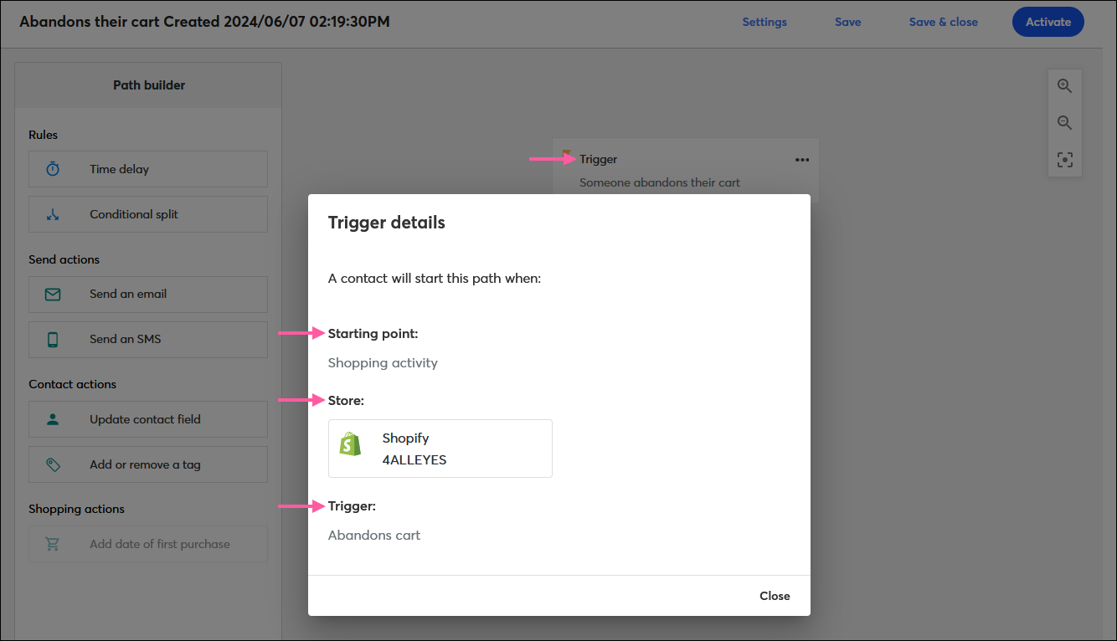Click the Send an SMS phone icon
The width and height of the screenshot is (1117, 641).
click(52, 339)
